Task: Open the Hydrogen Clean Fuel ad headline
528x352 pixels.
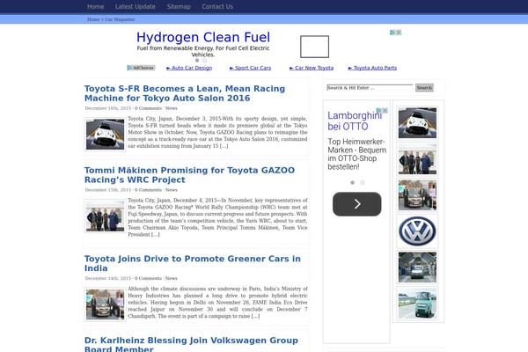Action: [203, 37]
